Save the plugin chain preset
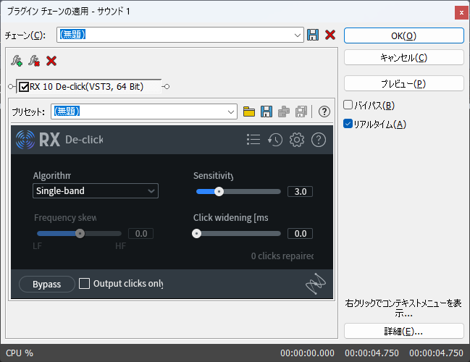This screenshot has height=362, width=470. (313, 35)
